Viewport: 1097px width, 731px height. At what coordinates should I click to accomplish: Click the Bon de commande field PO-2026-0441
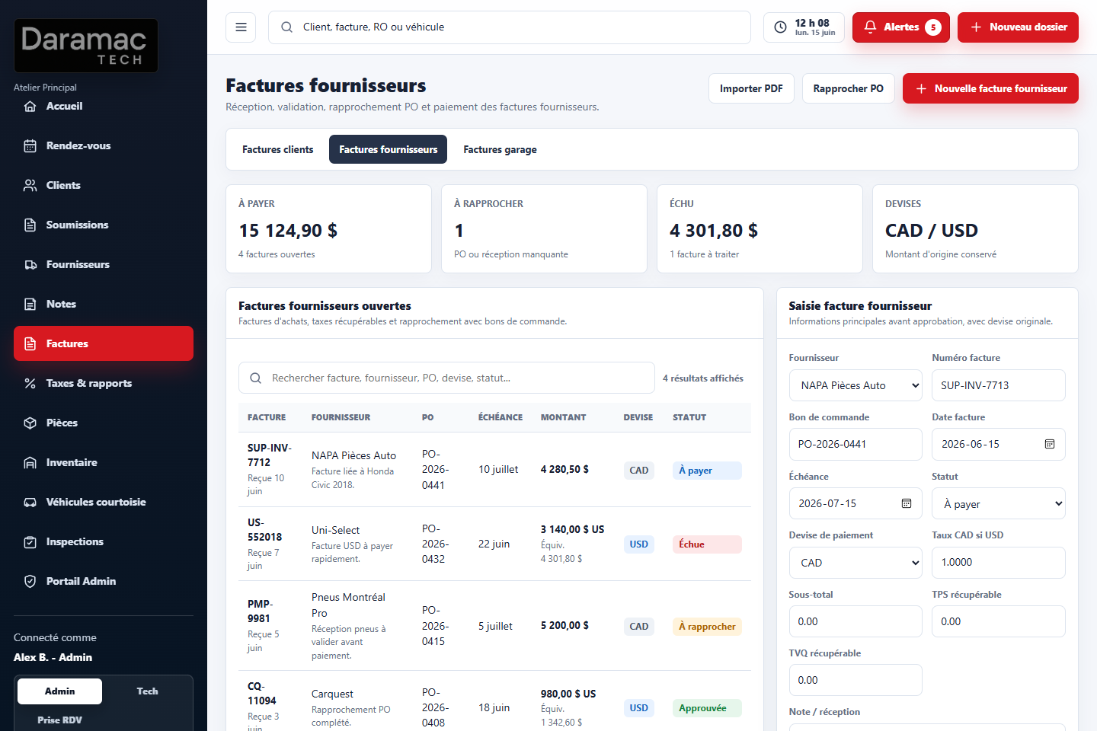856,444
